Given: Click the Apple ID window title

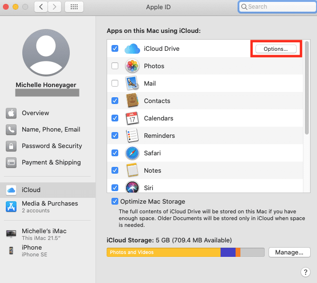Looking at the screenshot, I should pyautogui.click(x=158, y=7).
